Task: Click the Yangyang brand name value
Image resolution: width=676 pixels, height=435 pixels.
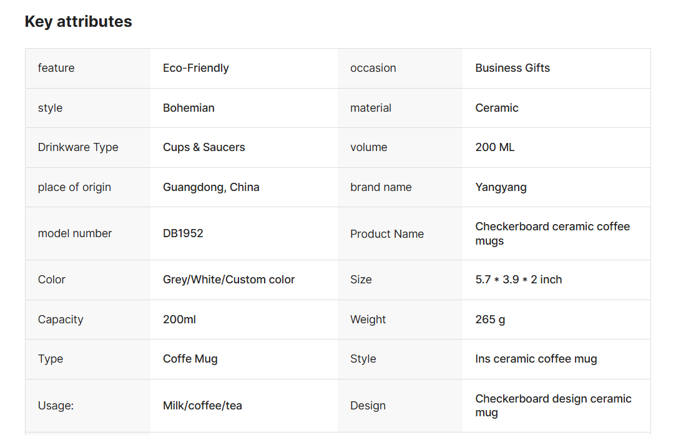Action: click(501, 187)
